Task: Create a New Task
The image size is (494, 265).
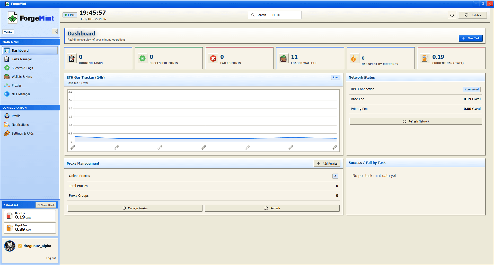Action: [471, 38]
